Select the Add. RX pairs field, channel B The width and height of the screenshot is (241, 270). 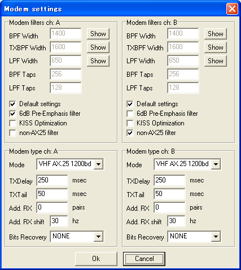coord(169,207)
